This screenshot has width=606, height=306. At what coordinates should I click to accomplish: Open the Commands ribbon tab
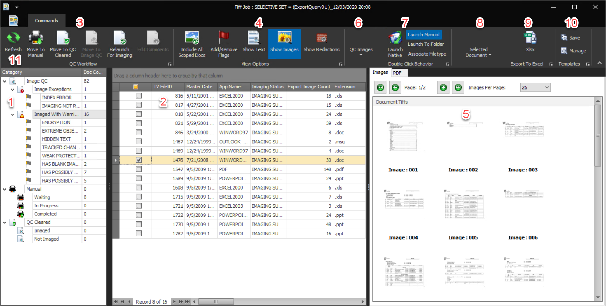(x=47, y=21)
